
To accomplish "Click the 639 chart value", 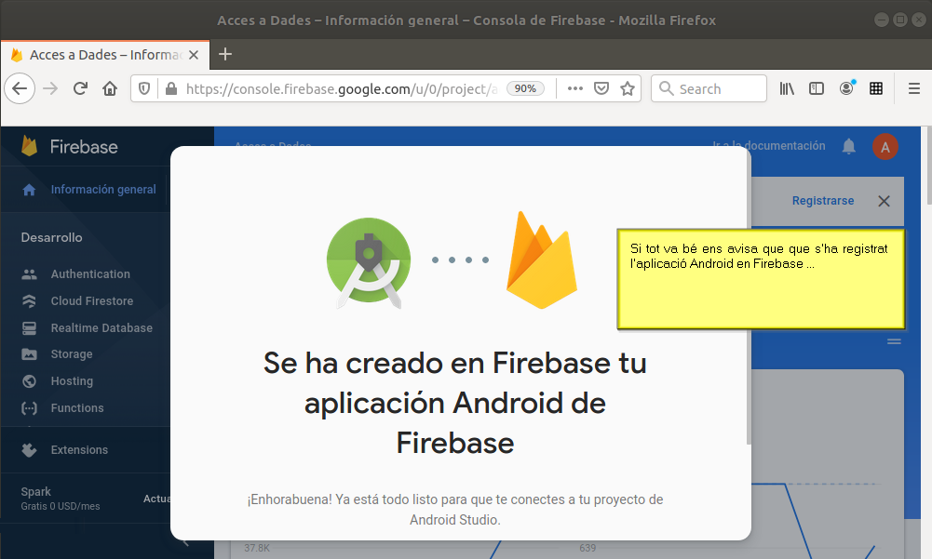I will click(588, 548).
